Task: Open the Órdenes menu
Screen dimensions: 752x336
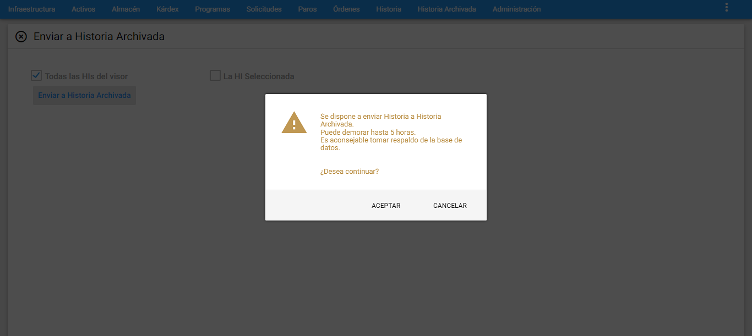Action: tap(346, 9)
